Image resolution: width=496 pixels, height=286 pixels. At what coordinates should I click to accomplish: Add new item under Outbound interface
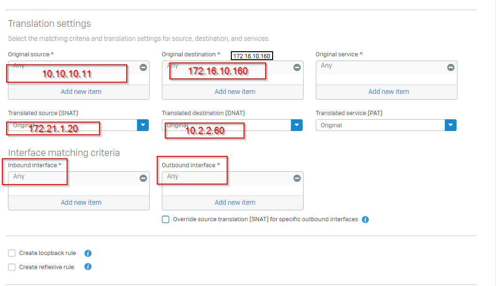(x=235, y=203)
